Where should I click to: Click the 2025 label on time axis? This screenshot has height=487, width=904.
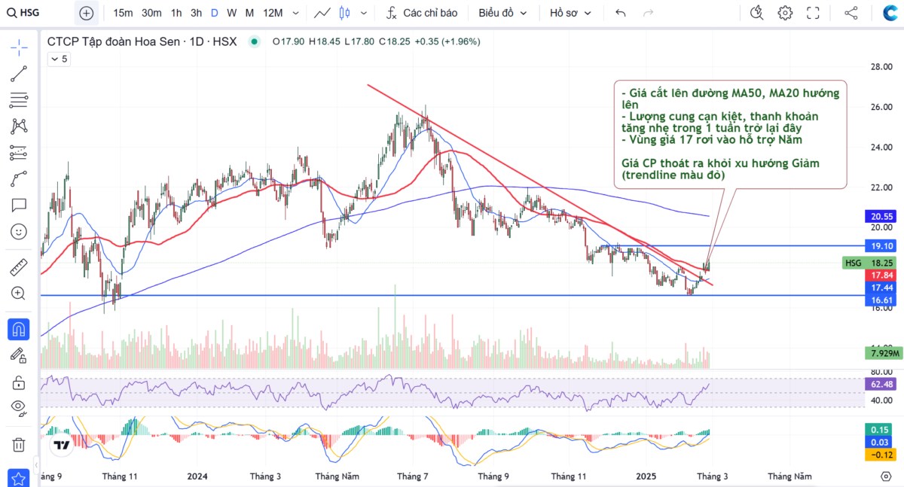click(x=647, y=476)
